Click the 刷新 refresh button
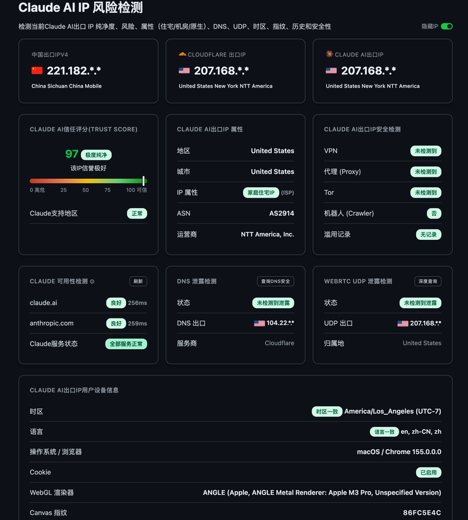This screenshot has height=520, width=468. [x=138, y=281]
